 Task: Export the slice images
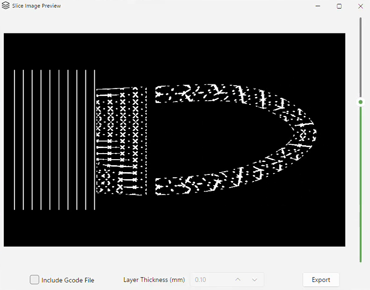[321, 280]
